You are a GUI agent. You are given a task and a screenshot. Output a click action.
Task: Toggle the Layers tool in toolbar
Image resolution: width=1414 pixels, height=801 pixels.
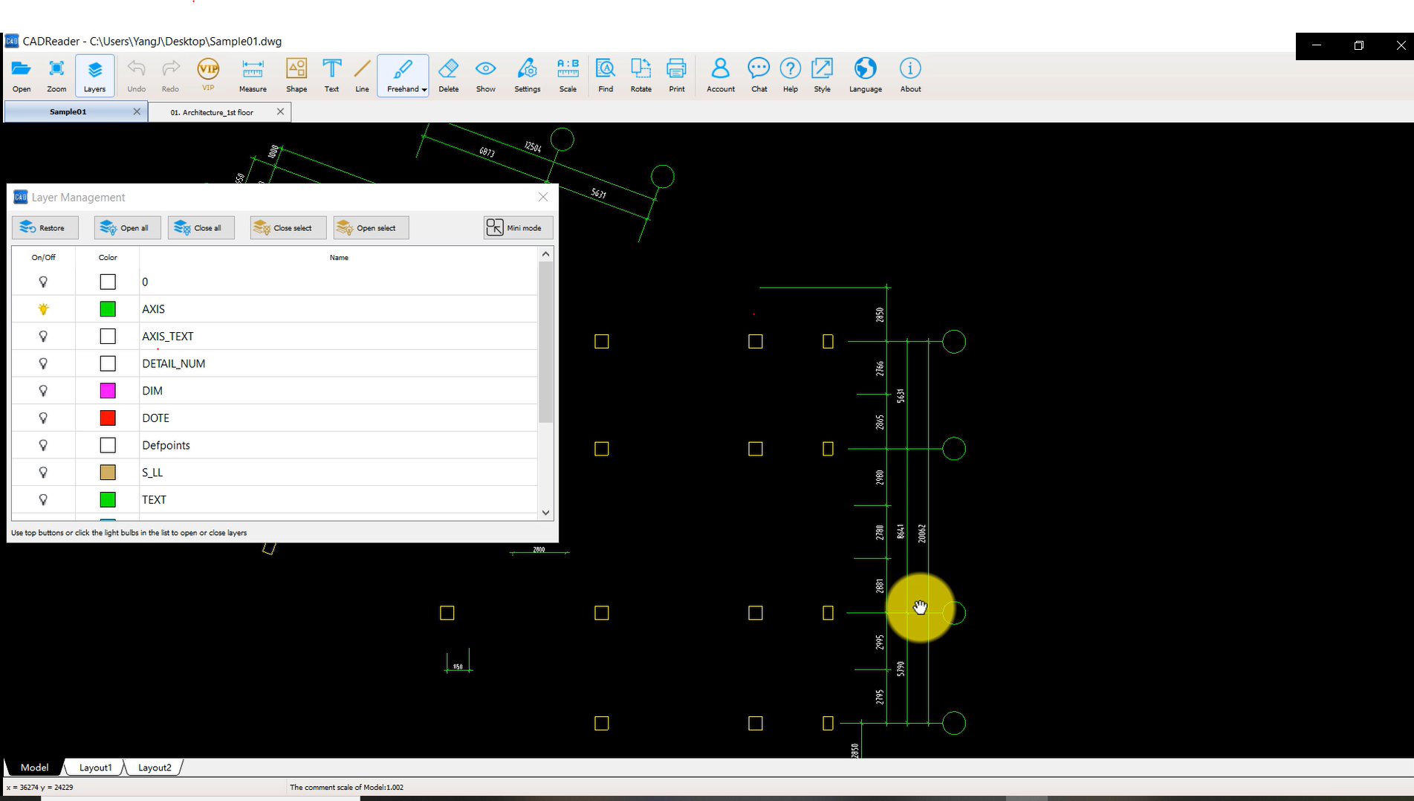tap(94, 75)
